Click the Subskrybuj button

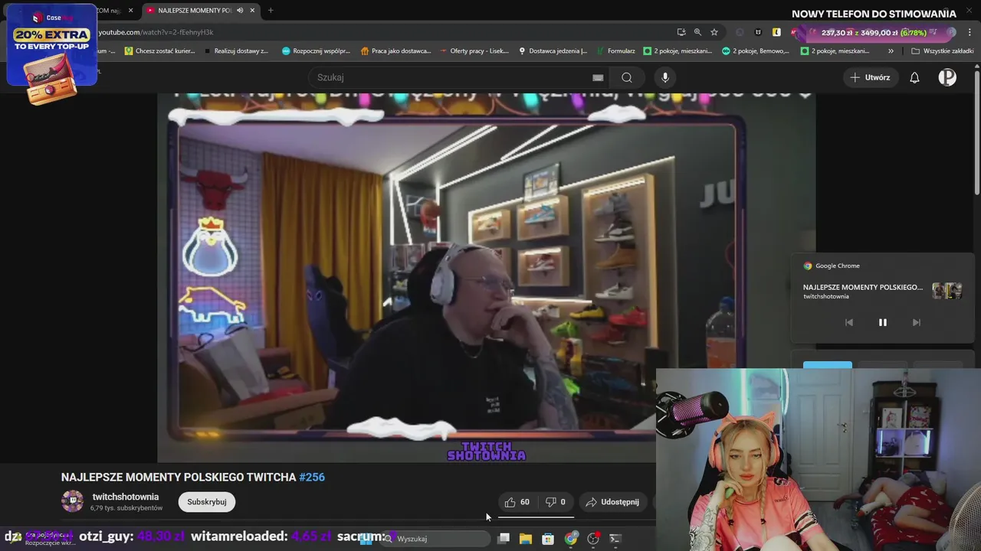point(207,502)
